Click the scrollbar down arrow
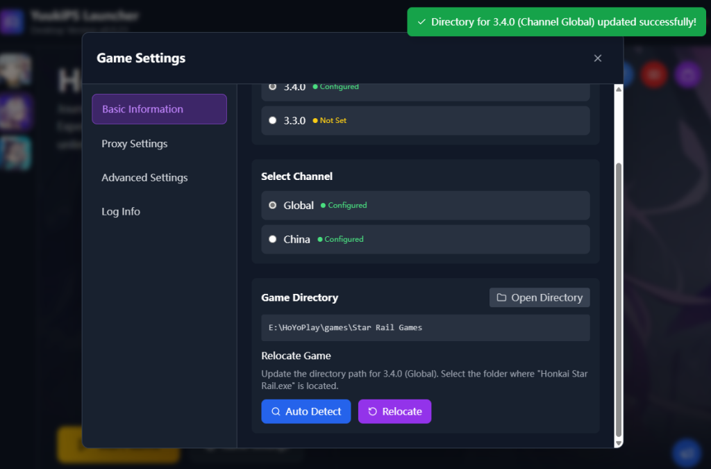This screenshot has width=711, height=469. click(618, 442)
